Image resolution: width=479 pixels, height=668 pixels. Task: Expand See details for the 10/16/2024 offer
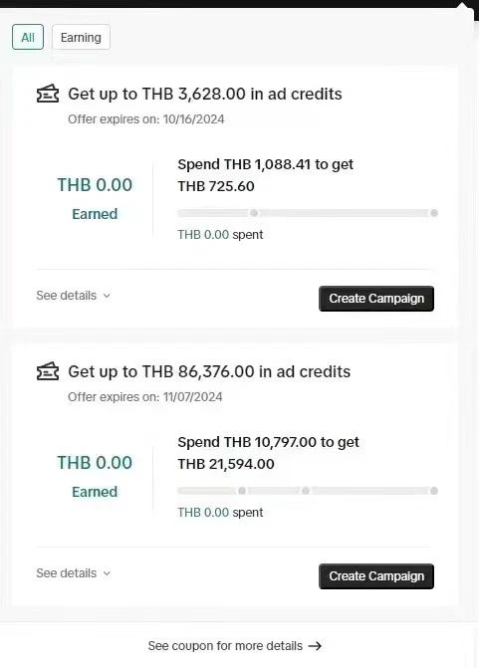point(74,296)
